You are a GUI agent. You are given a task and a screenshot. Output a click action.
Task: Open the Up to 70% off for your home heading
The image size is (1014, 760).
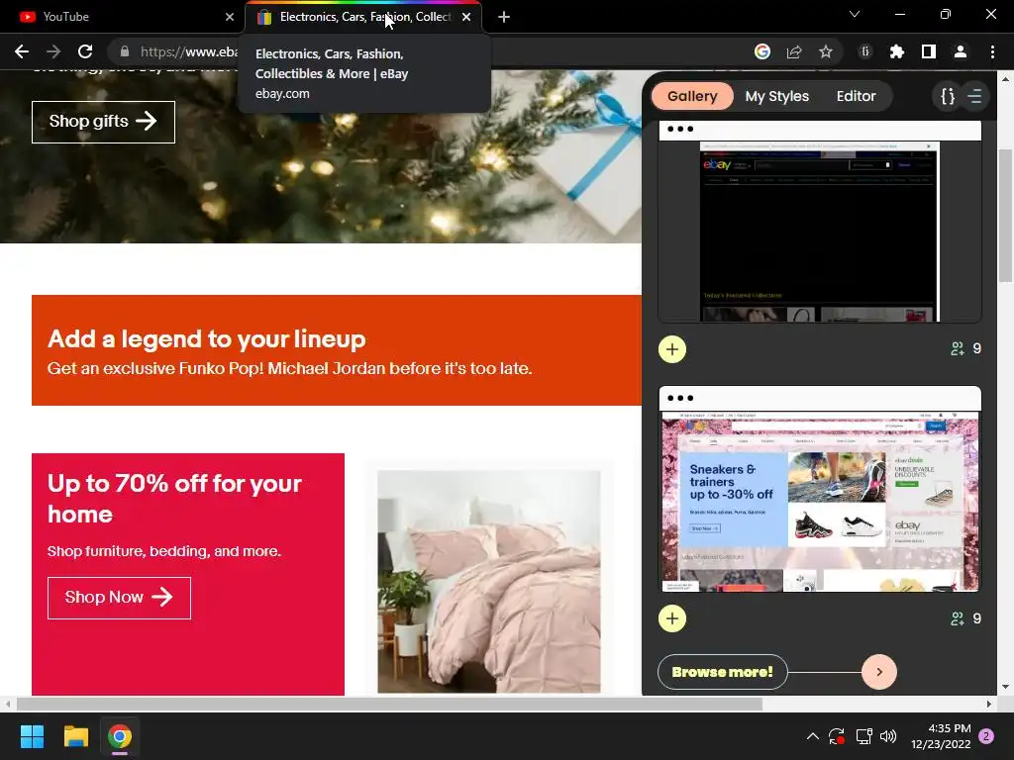pyautogui.click(x=174, y=499)
